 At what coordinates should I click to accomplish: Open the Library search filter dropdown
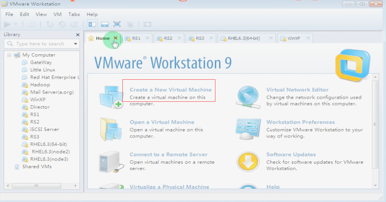75,44
